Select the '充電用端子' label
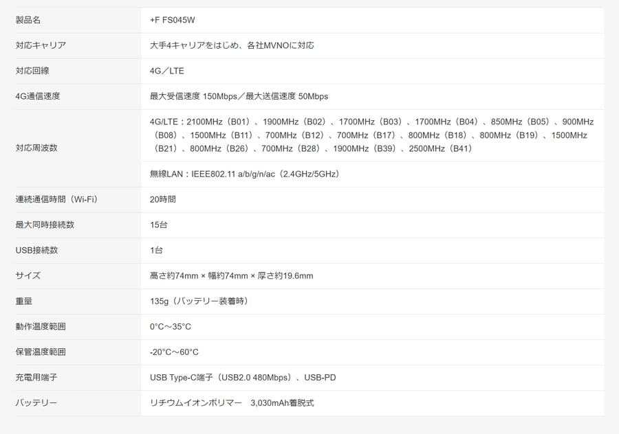The image size is (619, 434). (36, 377)
